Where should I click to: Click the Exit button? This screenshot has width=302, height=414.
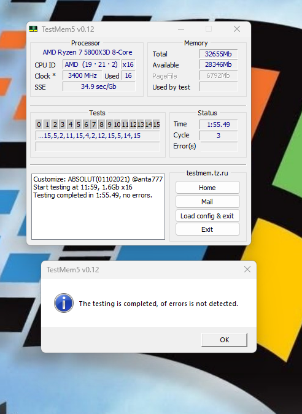[207, 229]
